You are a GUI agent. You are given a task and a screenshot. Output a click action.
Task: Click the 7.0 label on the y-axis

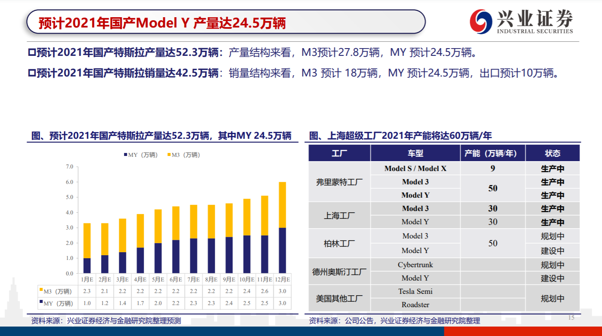coord(70,166)
